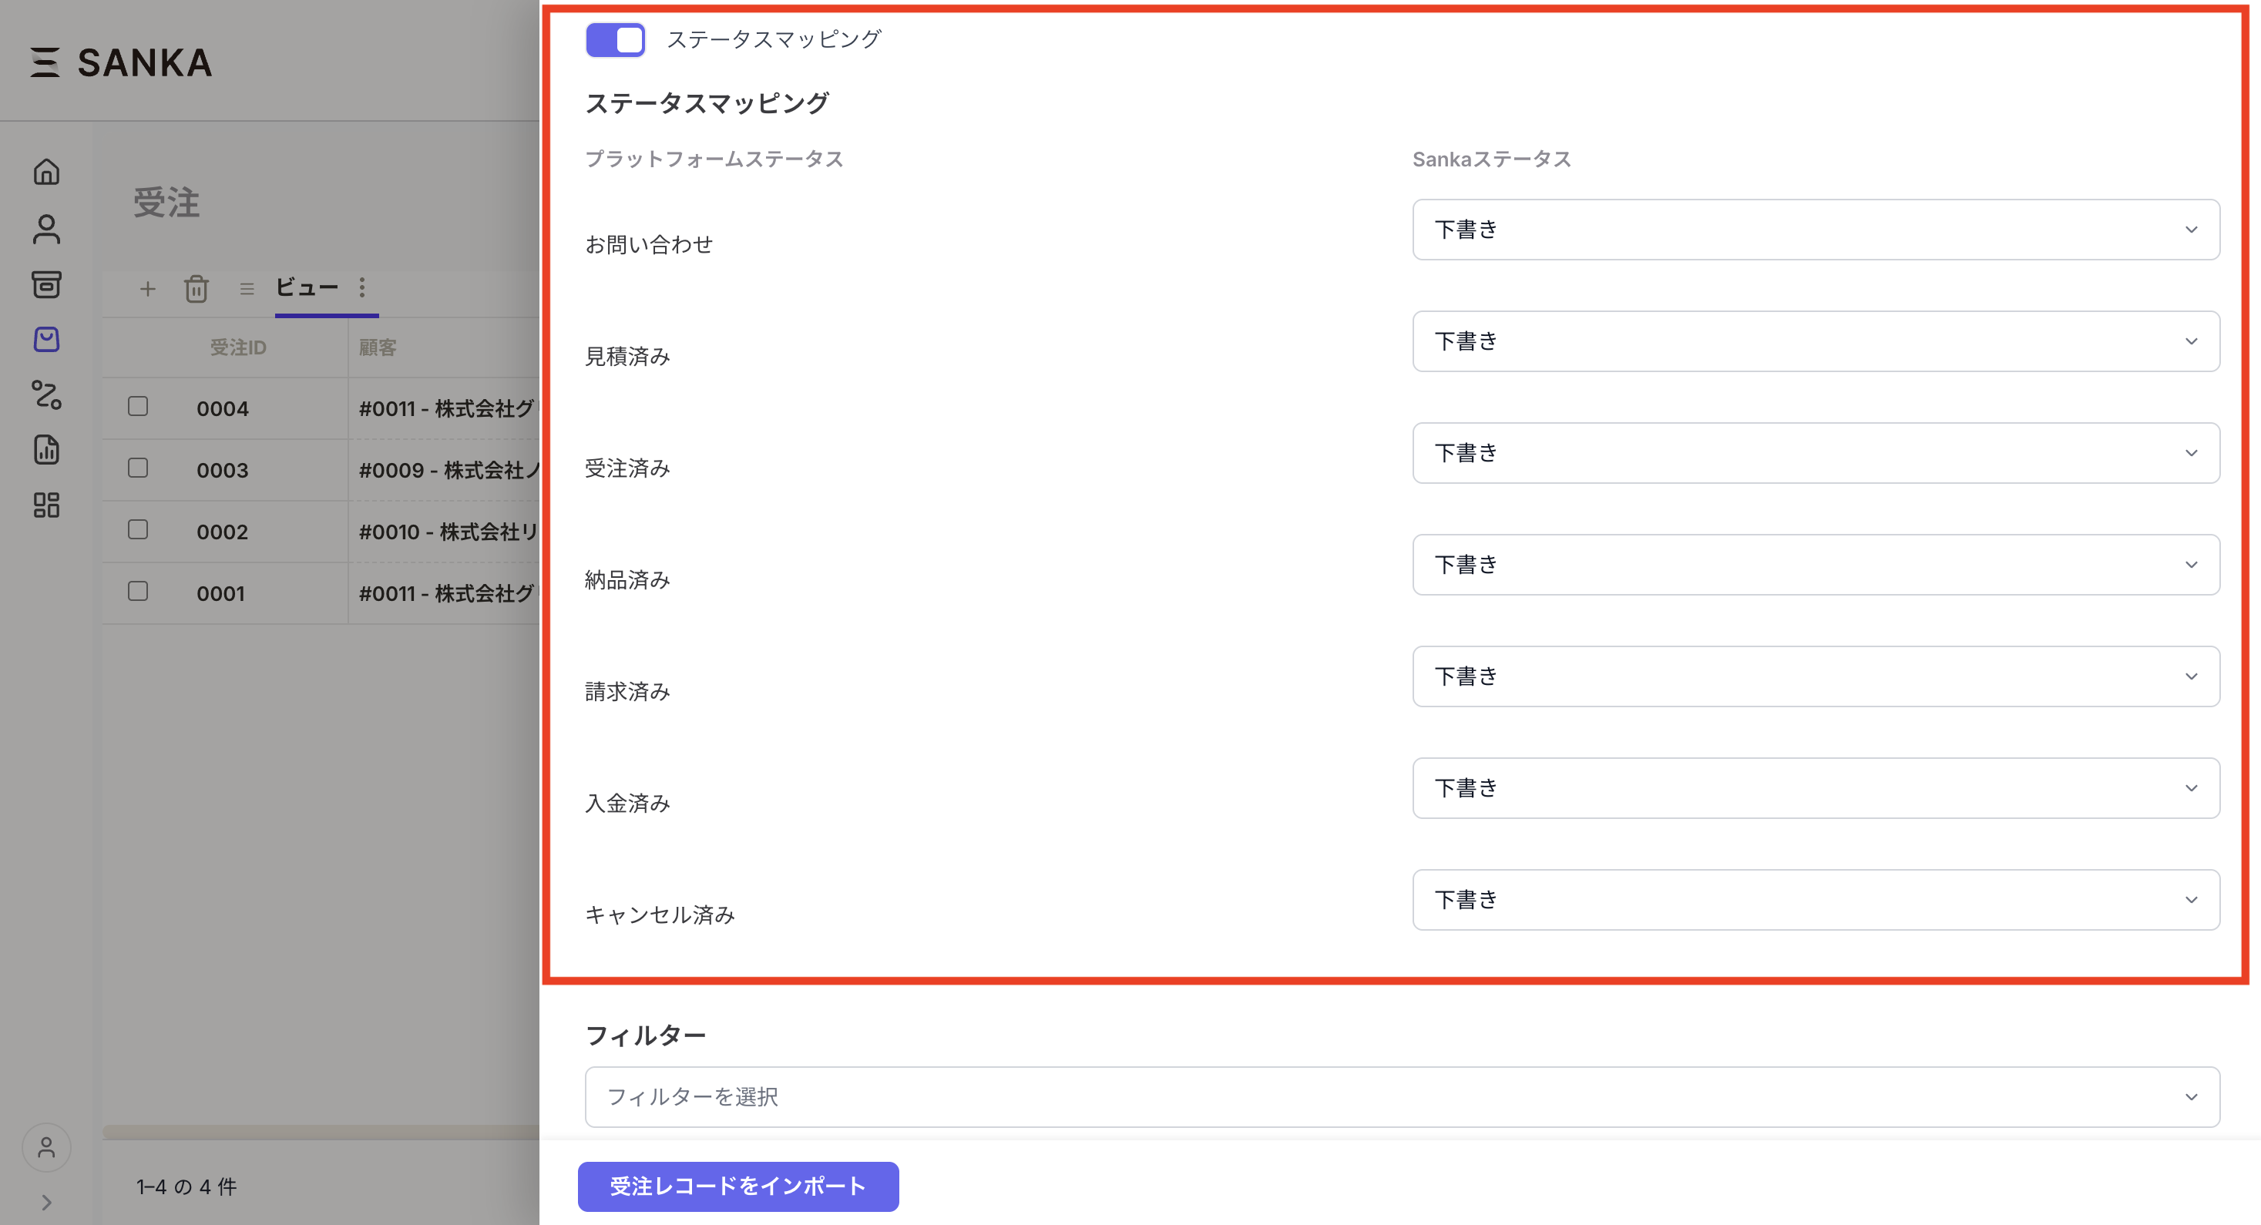Click the user avatar at bottom left

[x=46, y=1148]
